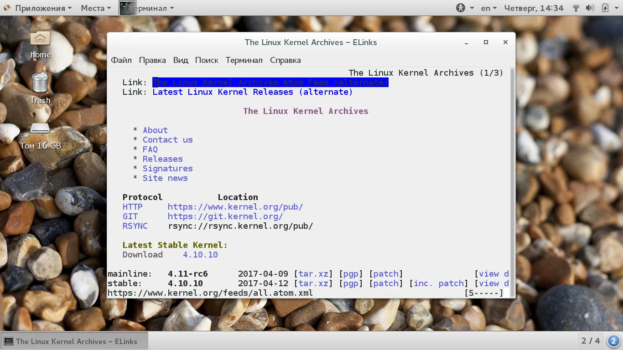Expand the Приложения applications menu
This screenshot has height=350, width=623.
37,8
